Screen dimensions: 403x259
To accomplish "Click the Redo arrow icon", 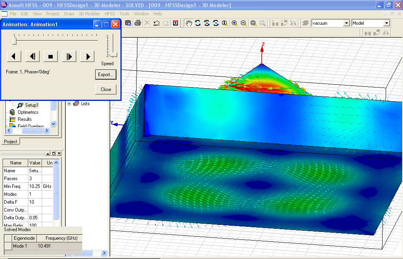I will 166,23.
